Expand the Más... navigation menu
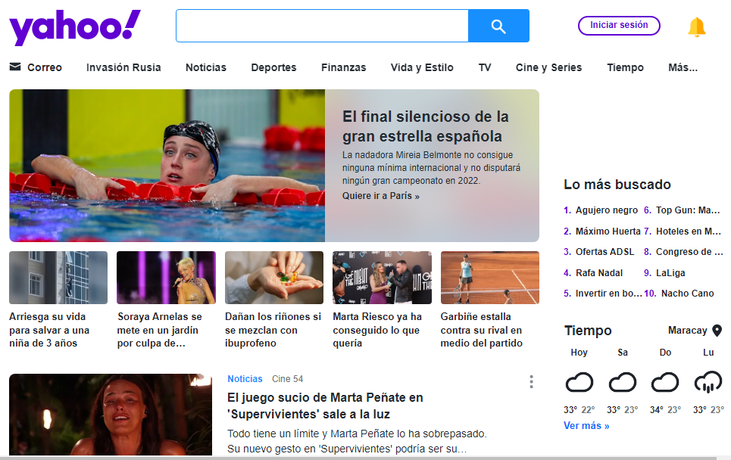This screenshot has width=731, height=460. click(683, 67)
